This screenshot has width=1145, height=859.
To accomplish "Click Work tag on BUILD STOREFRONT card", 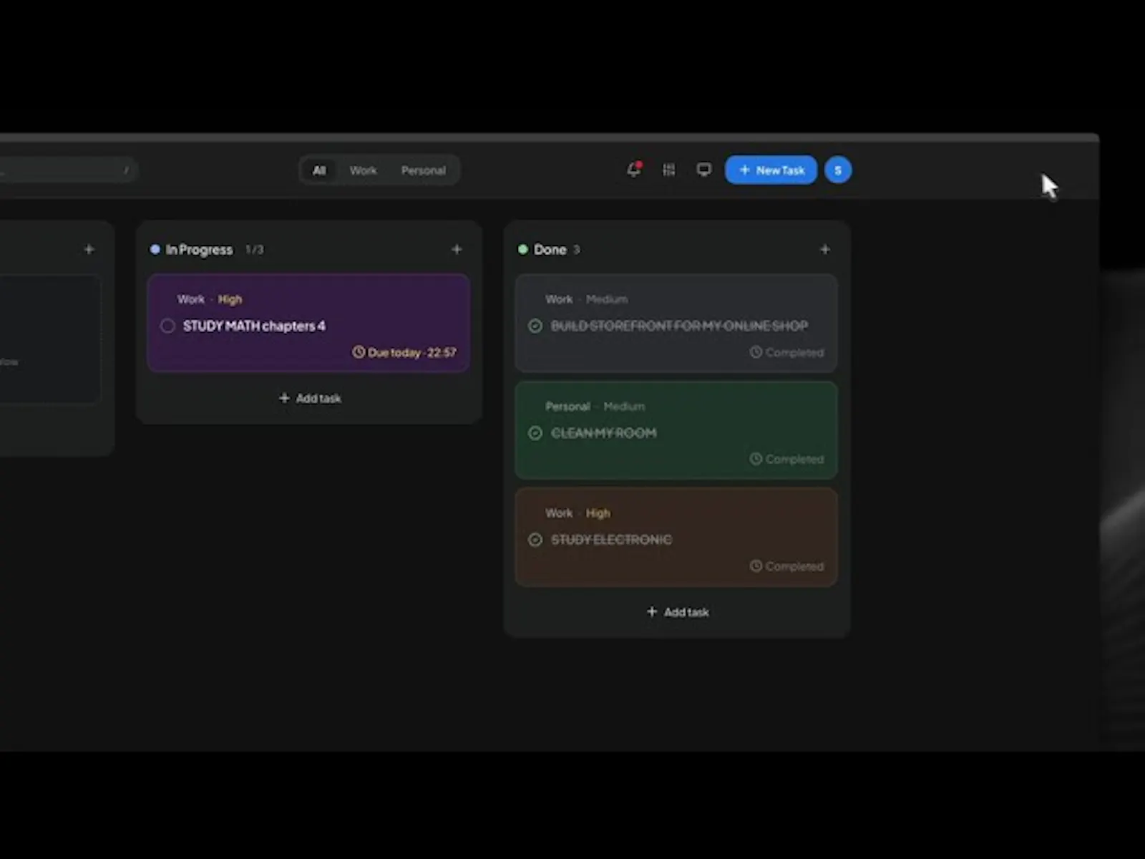I will 559,299.
